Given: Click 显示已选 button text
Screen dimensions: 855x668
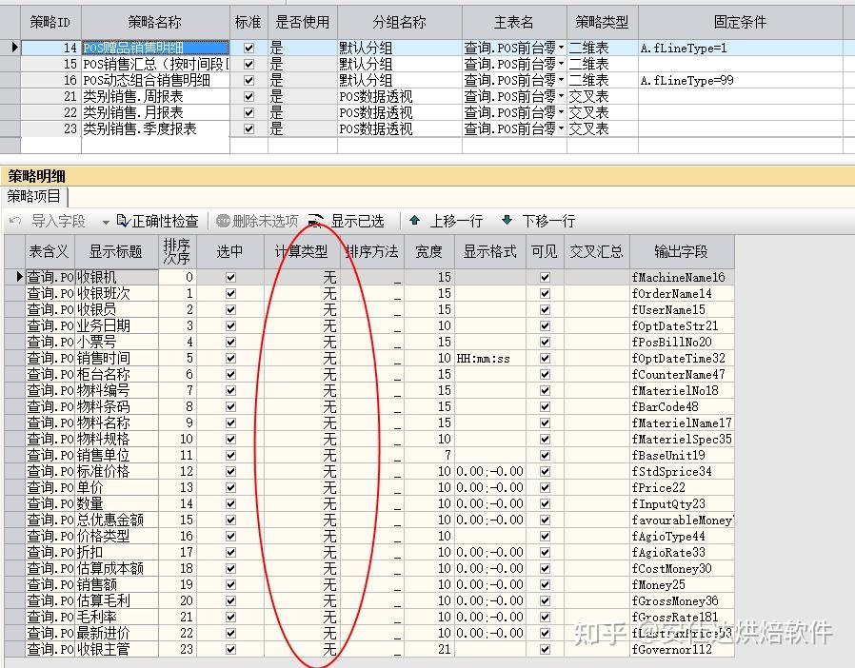Looking at the screenshot, I should point(357,221).
